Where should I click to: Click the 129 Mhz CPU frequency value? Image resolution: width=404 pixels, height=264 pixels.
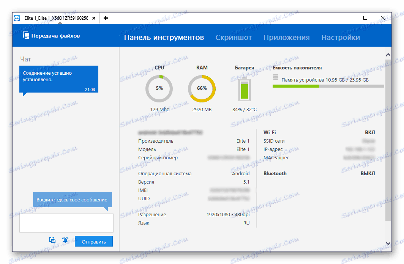(159, 109)
